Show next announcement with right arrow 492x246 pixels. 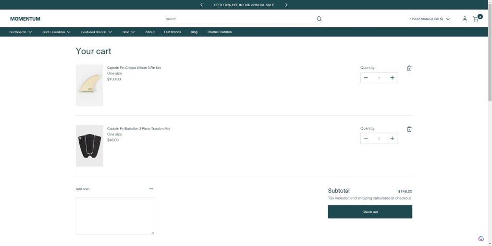tap(286, 5)
